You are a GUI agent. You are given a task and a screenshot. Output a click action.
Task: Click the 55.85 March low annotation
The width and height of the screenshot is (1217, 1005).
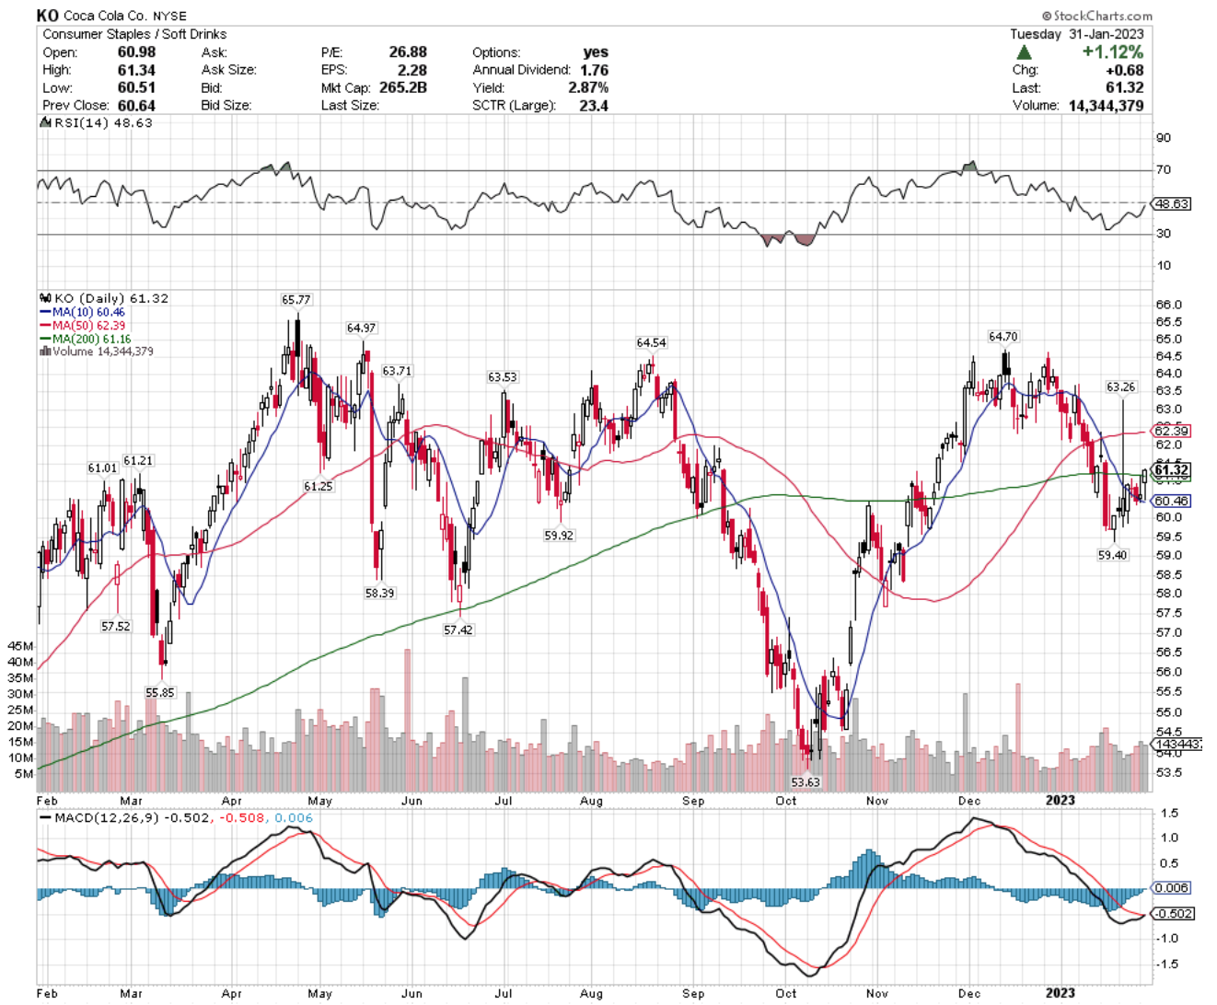click(160, 692)
